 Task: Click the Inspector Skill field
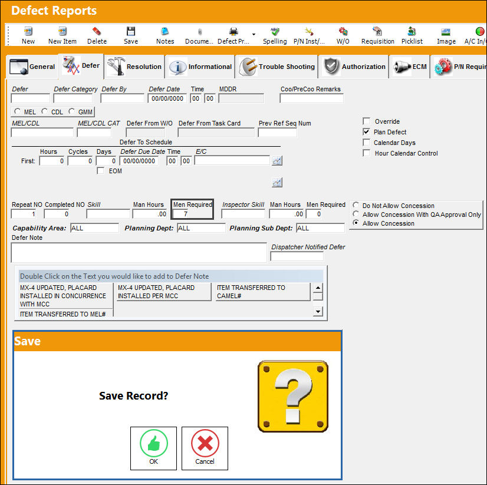(x=243, y=214)
